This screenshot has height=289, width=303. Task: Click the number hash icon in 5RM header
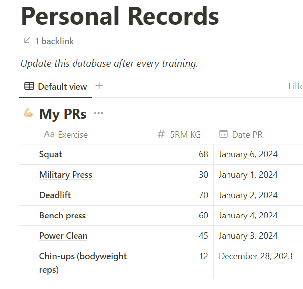161,134
